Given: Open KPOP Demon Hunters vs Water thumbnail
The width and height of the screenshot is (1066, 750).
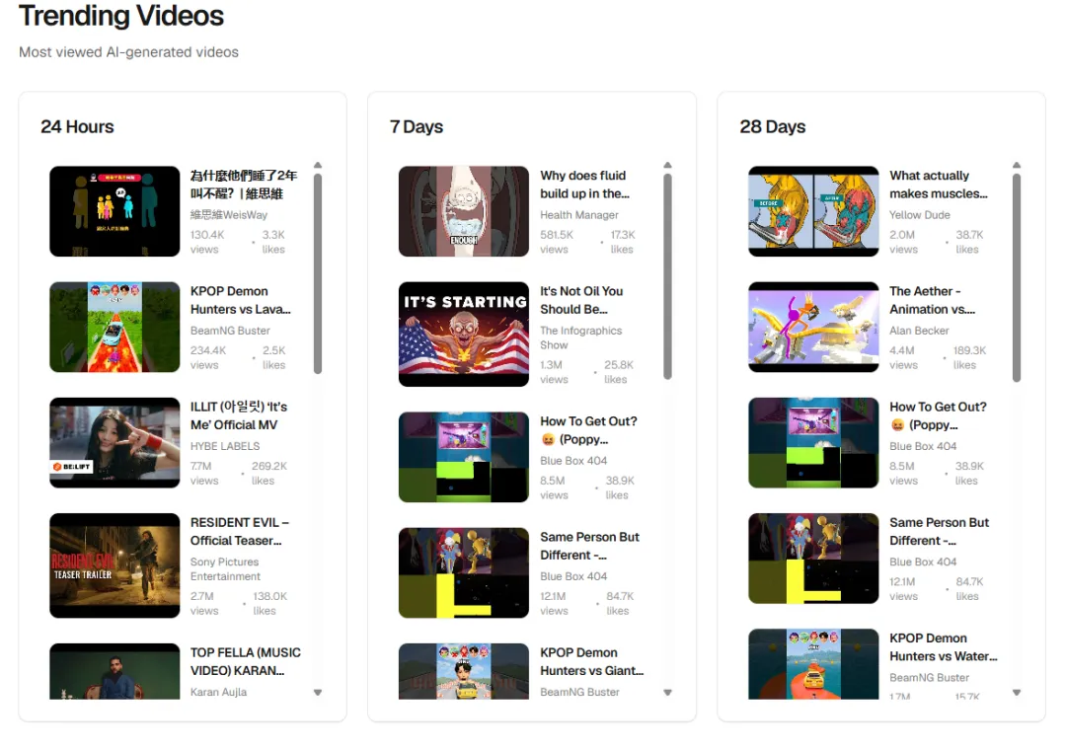Looking at the screenshot, I should 813,663.
